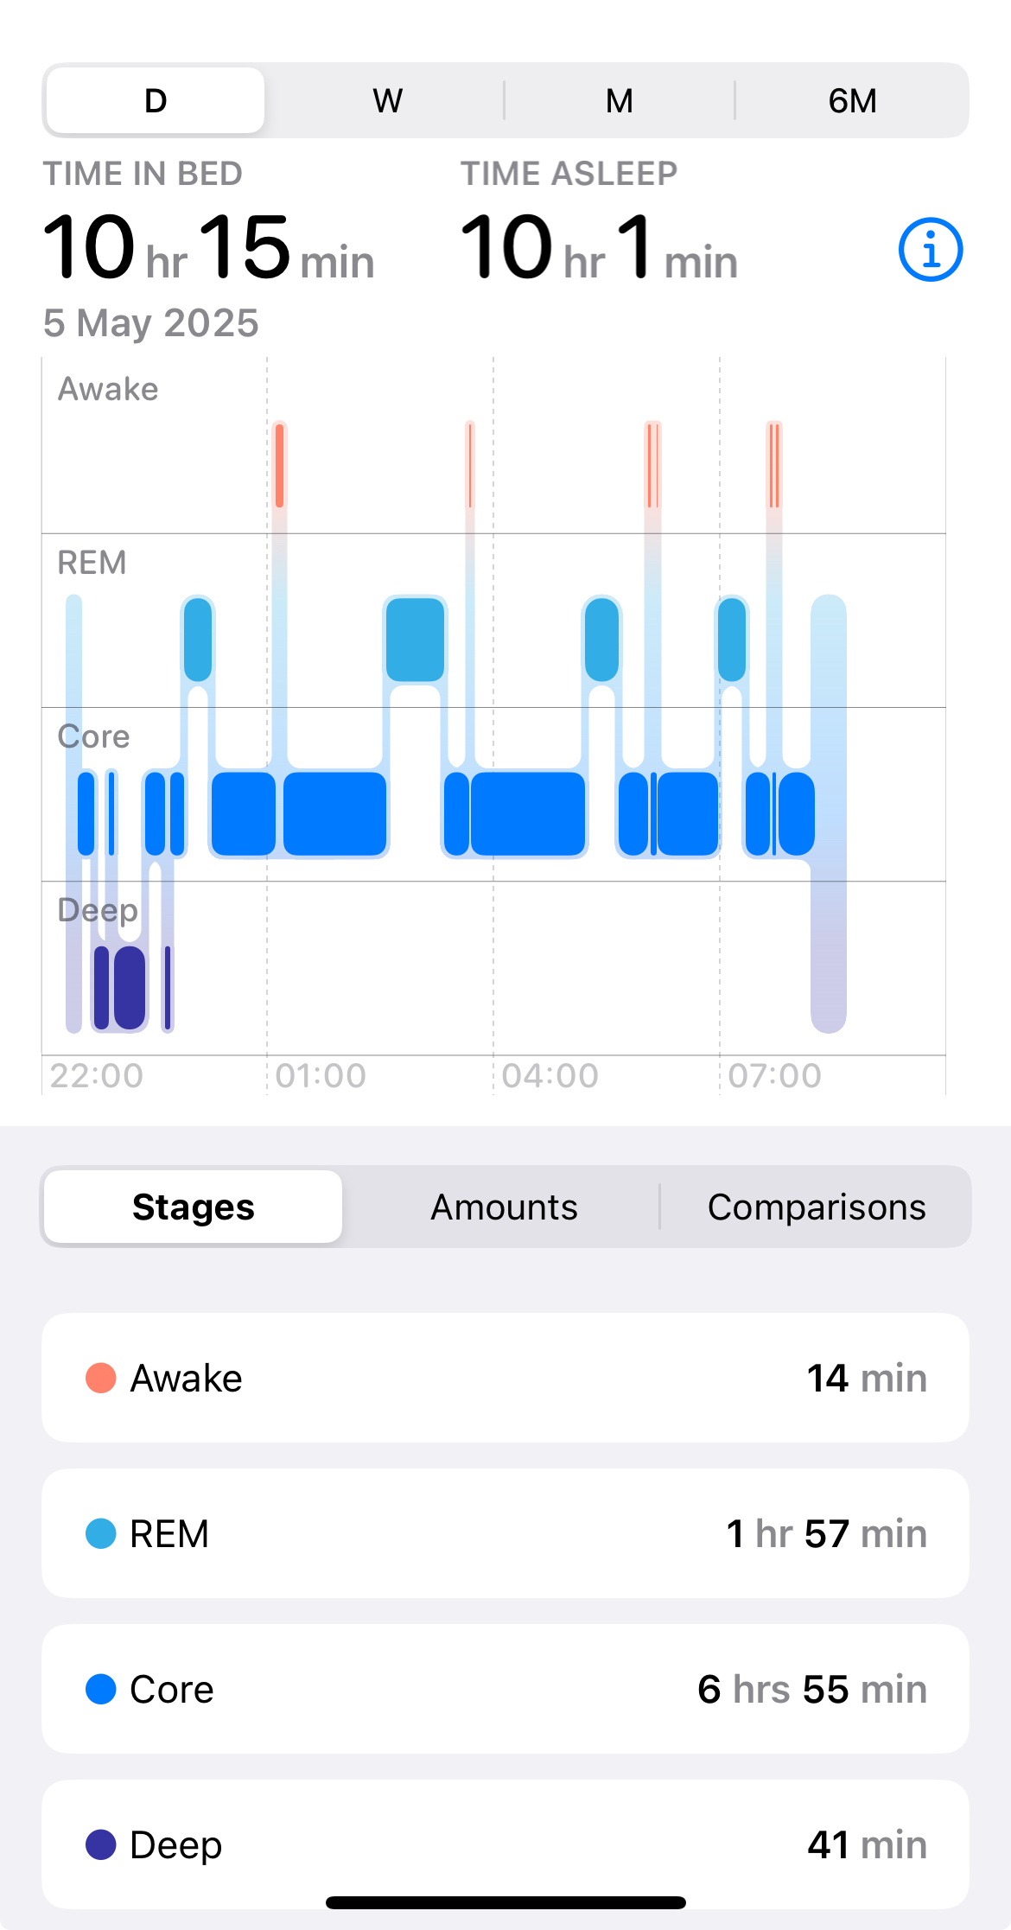Open the REM 1 hr 57 min row
Viewport: 1011px width, 1930px height.
pyautogui.click(x=505, y=1533)
